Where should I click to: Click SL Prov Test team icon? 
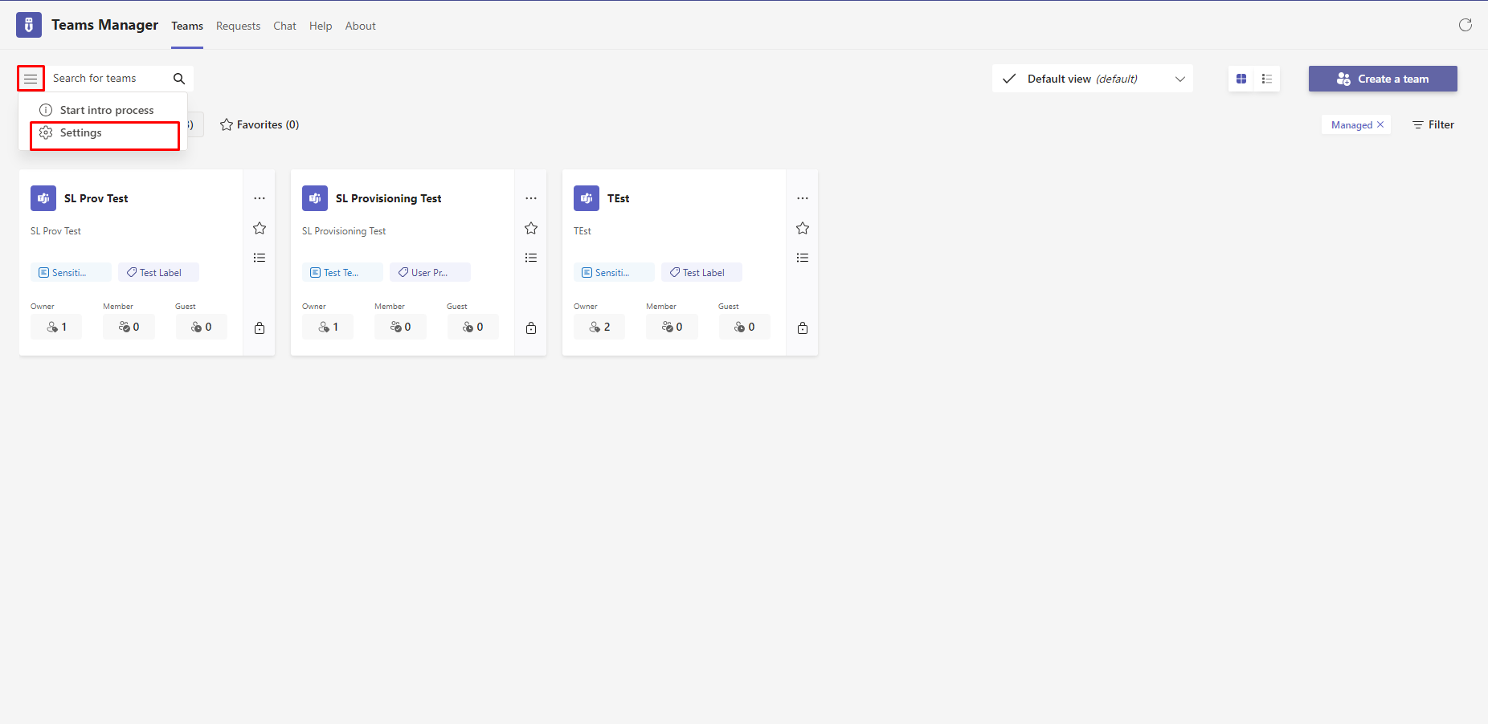(43, 198)
